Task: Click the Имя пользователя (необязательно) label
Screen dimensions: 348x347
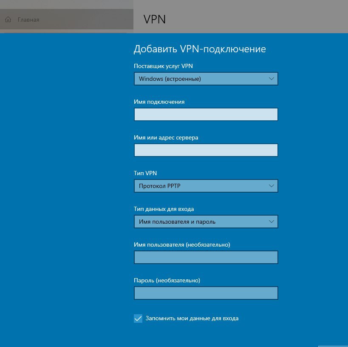Action: (x=182, y=245)
